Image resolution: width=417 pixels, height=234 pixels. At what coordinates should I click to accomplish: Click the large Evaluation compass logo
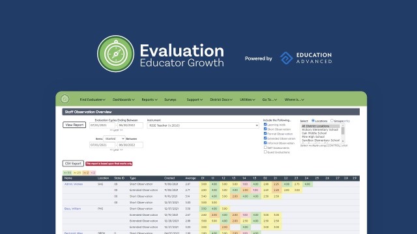coord(116,54)
